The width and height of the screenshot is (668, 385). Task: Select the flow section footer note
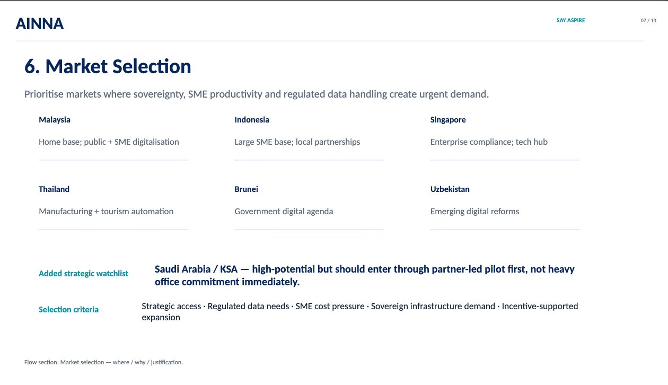coord(103,362)
